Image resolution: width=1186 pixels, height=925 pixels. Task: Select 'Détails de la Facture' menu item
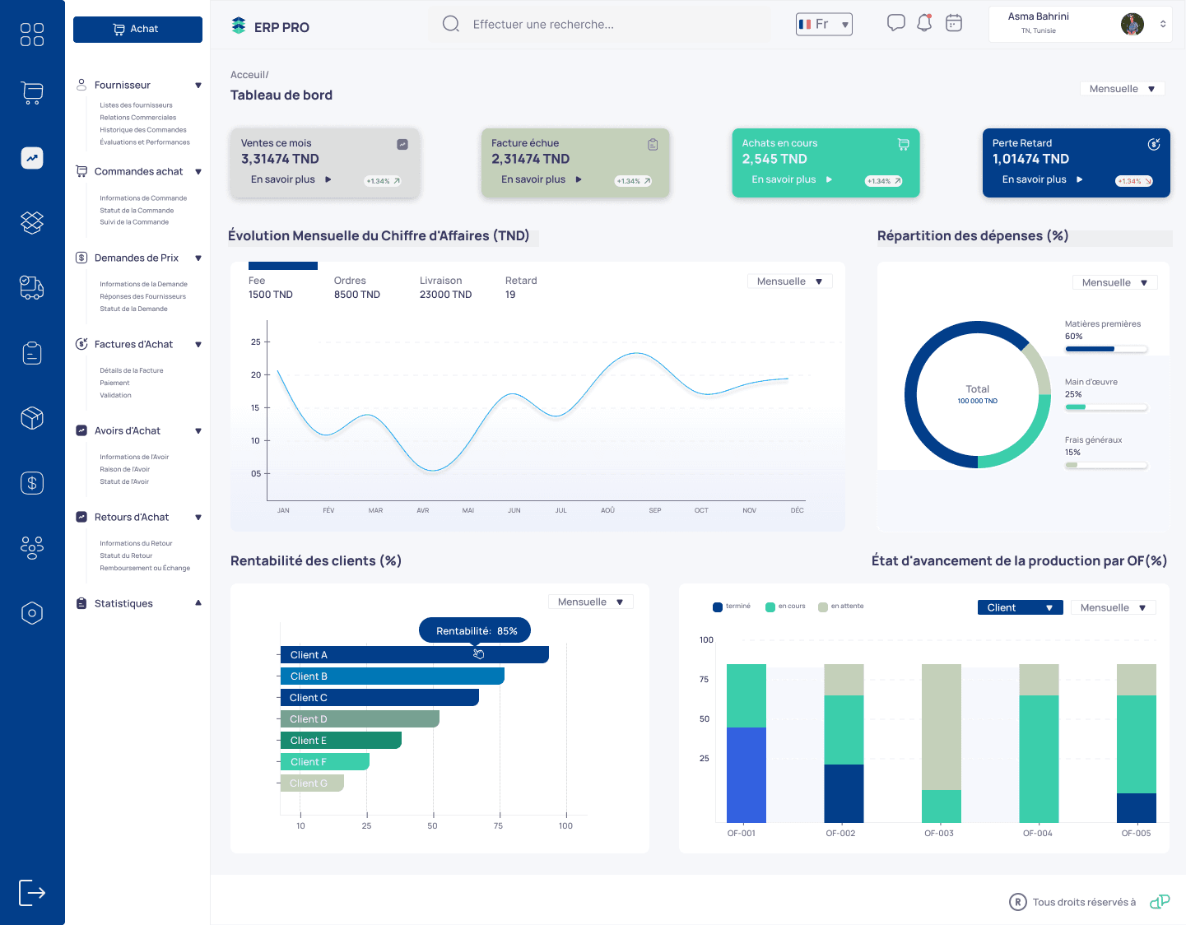click(x=132, y=370)
